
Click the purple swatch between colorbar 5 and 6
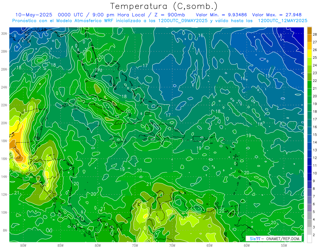click(x=309, y=208)
